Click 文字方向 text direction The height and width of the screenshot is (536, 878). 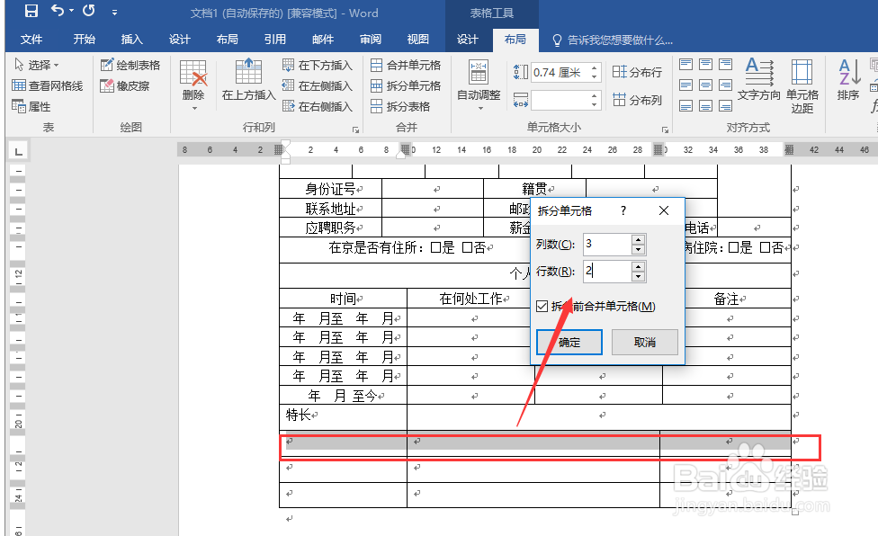click(x=758, y=79)
